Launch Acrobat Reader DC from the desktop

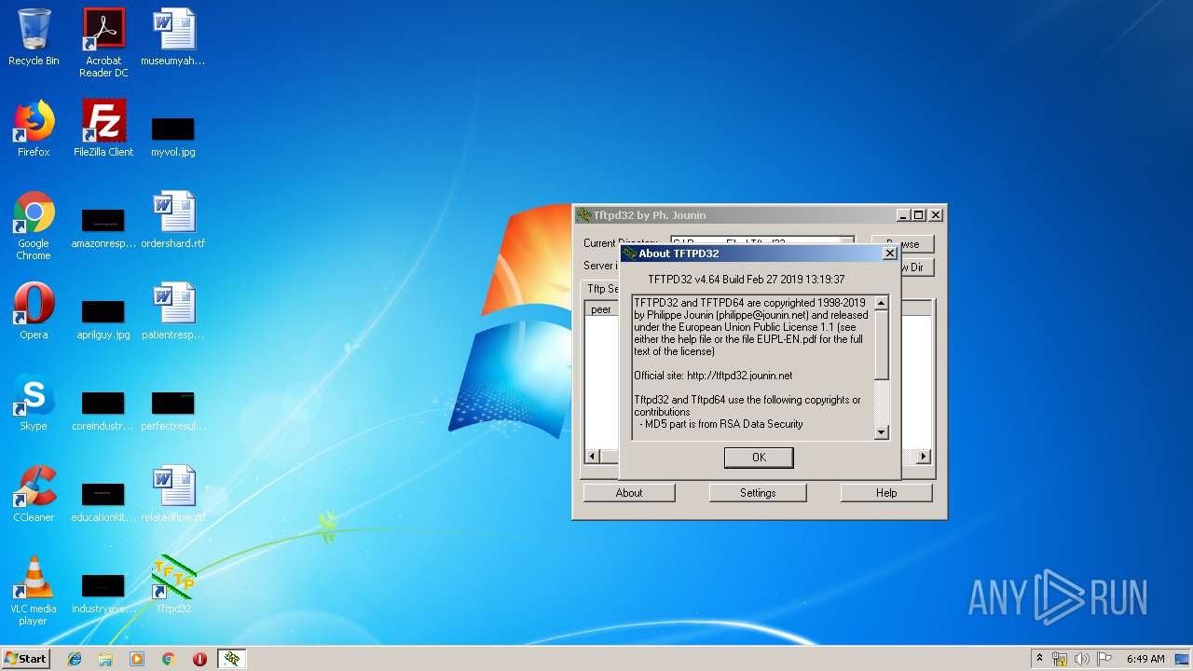coord(103,43)
